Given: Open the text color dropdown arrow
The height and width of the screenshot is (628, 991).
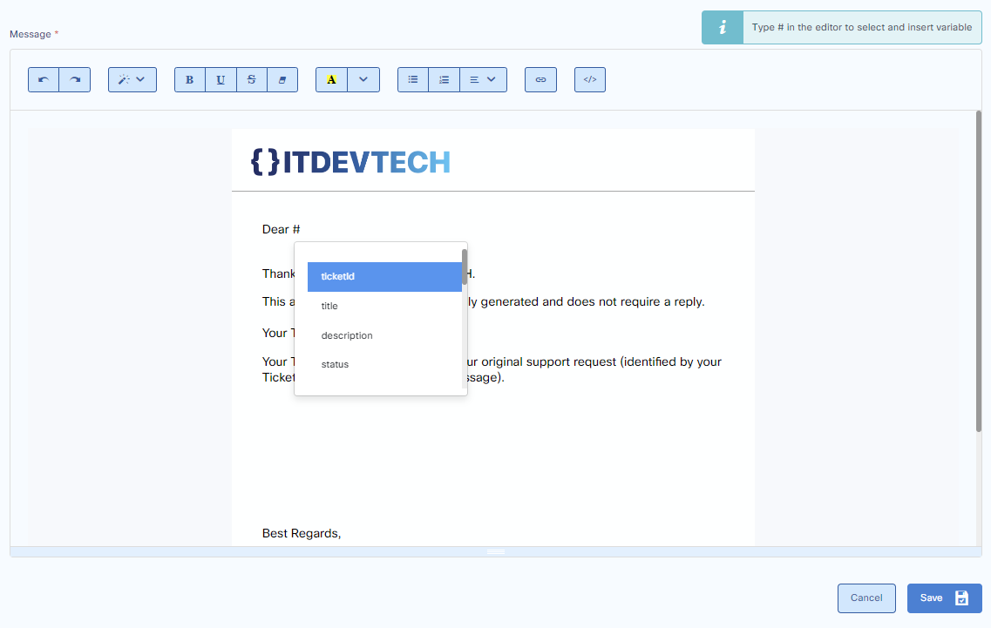Looking at the screenshot, I should point(363,79).
